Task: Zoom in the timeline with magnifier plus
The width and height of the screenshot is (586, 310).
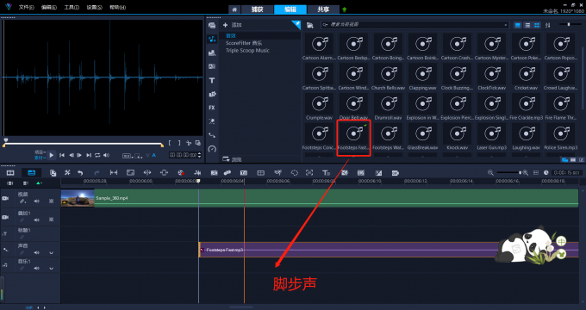Action: coord(526,172)
